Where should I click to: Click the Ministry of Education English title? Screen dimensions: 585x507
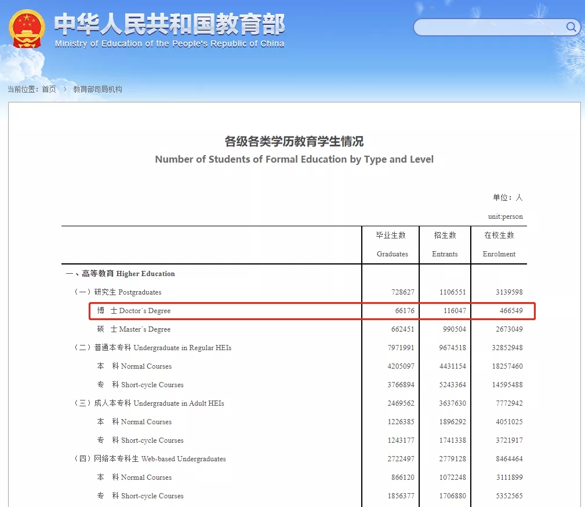click(x=169, y=44)
